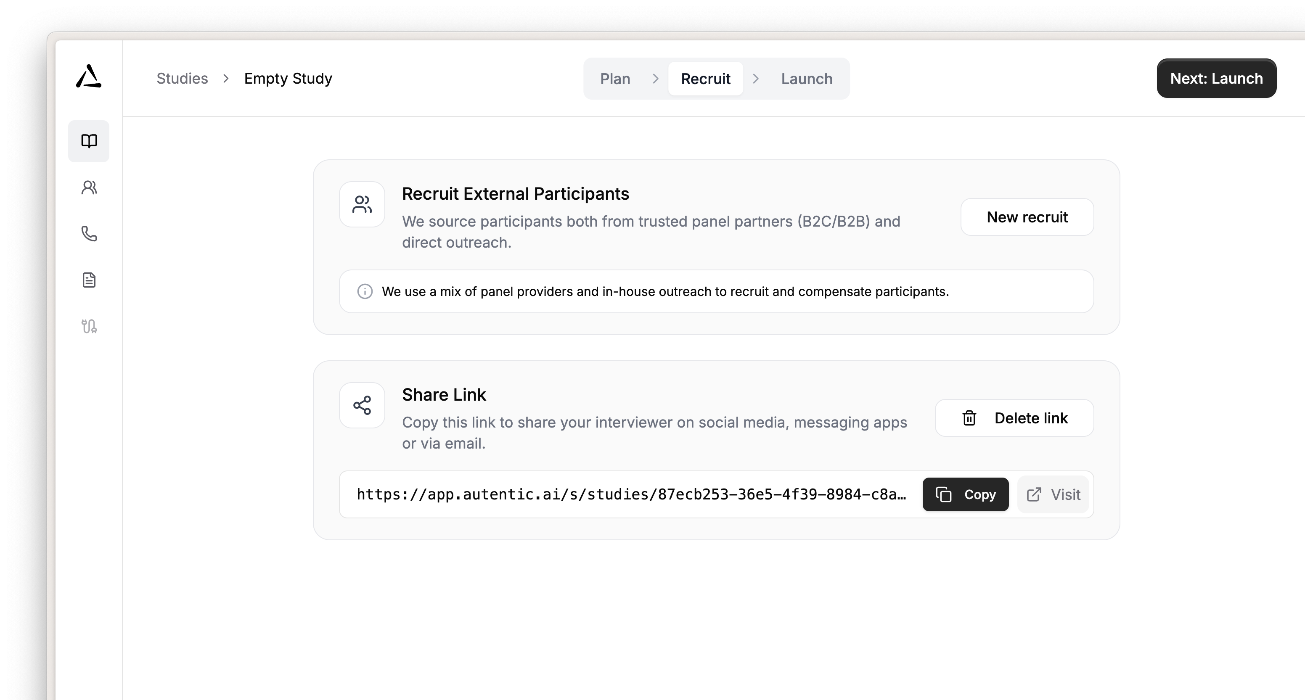Click the copy icon in Copy button
Viewport: 1305px width, 700px height.
[943, 494]
